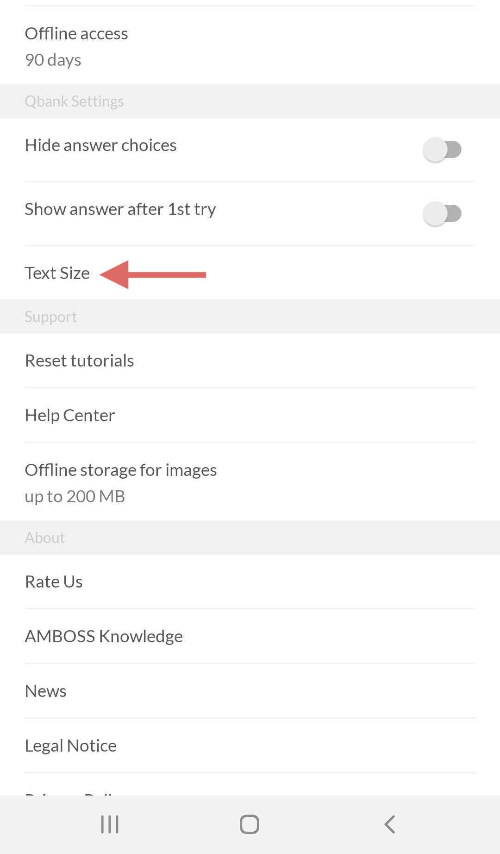Select Reset tutorials
Image resolution: width=500 pixels, height=854 pixels.
coord(79,360)
